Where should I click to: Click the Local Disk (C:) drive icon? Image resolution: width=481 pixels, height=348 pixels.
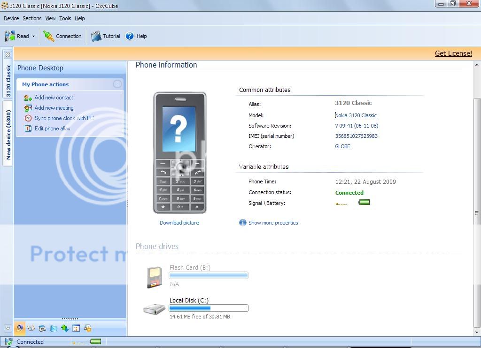point(154,309)
